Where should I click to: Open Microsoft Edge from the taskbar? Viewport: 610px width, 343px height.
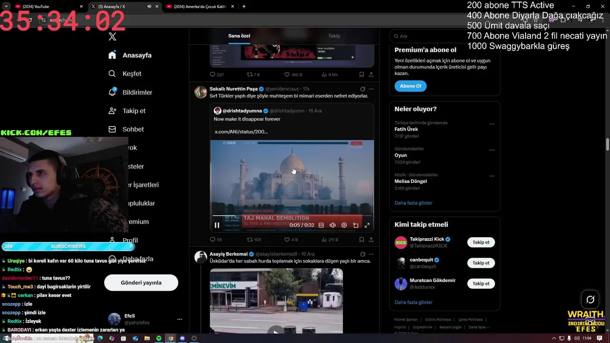point(100,338)
